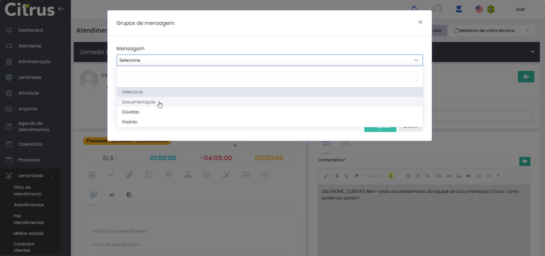Open the Atendimentos submenu link
Screen dimensions: 545x256
point(29,205)
